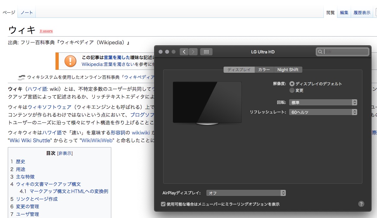Select ディスプレイのデフォルト resolution option
The height and width of the screenshot is (218, 377).
tap(292, 84)
